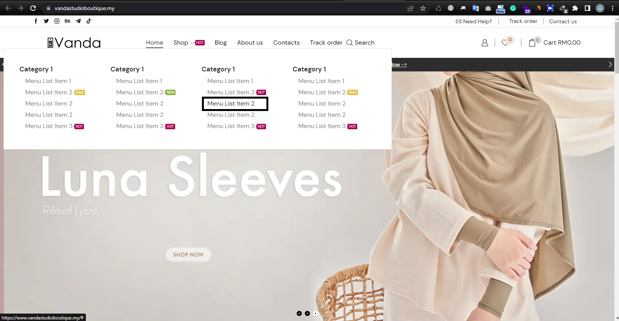Open the Behance social link
619x321 pixels.
tap(68, 21)
